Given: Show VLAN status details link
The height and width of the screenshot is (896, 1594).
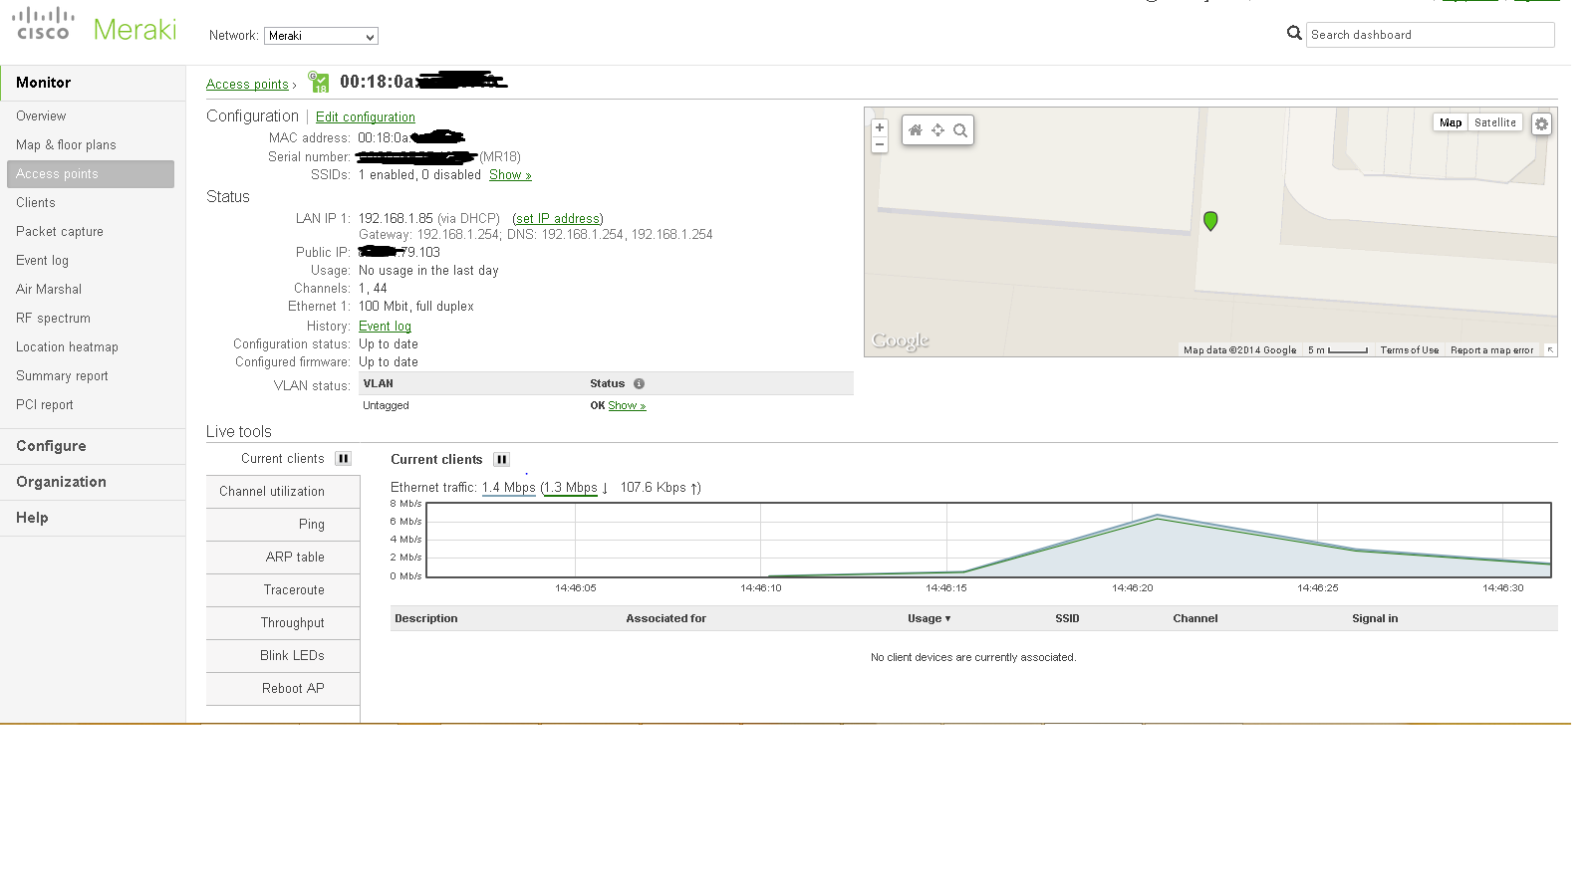Looking at the screenshot, I should pos(627,406).
